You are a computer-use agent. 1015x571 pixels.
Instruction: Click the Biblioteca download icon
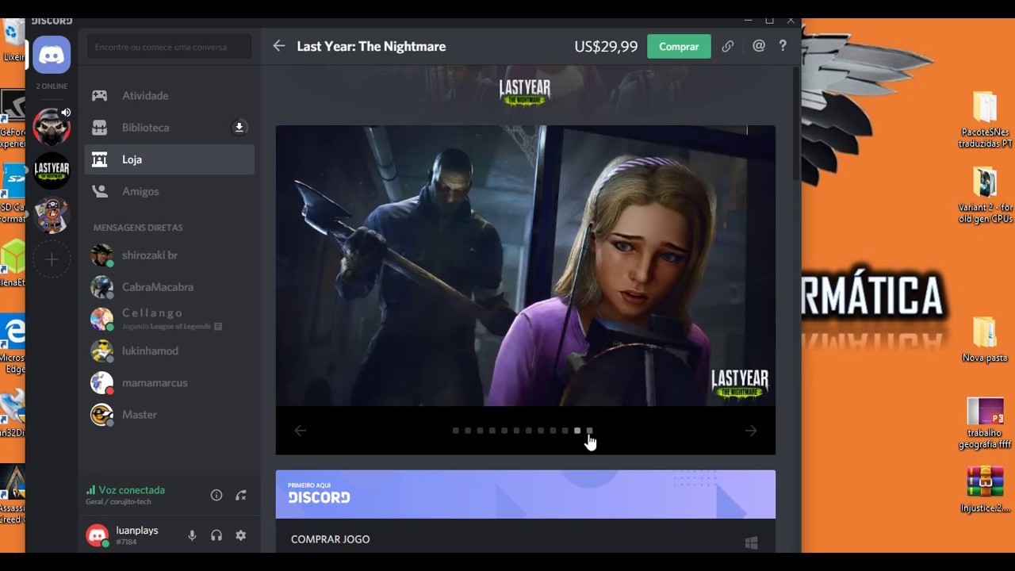(x=239, y=127)
